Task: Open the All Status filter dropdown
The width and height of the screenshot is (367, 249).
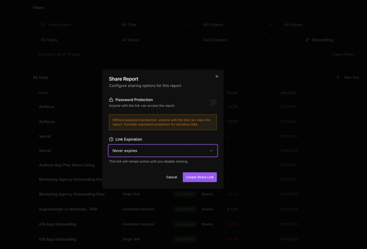Action: pyautogui.click(x=157, y=40)
